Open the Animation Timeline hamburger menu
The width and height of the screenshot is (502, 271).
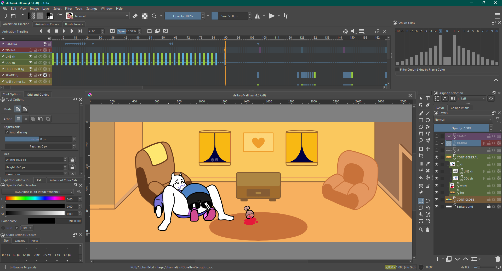[x=361, y=31]
